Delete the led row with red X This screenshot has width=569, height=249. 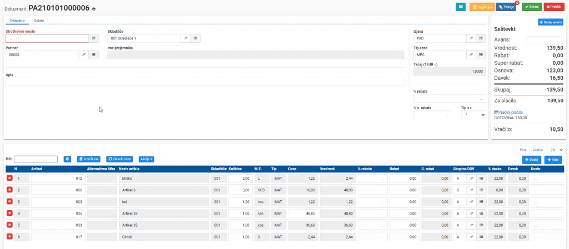(9, 202)
